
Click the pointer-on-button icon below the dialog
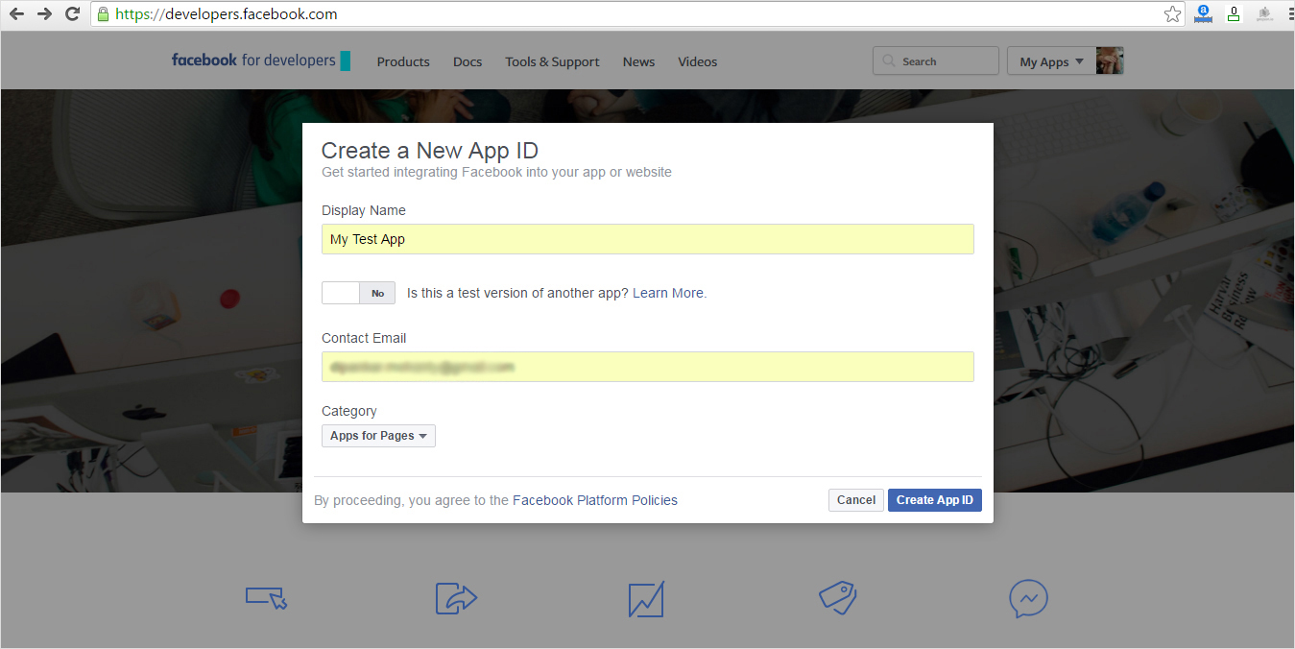coord(267,598)
